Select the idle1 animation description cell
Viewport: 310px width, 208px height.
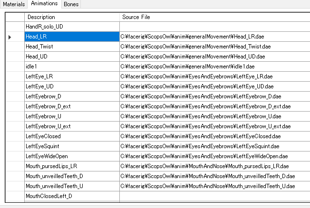pos(71,66)
